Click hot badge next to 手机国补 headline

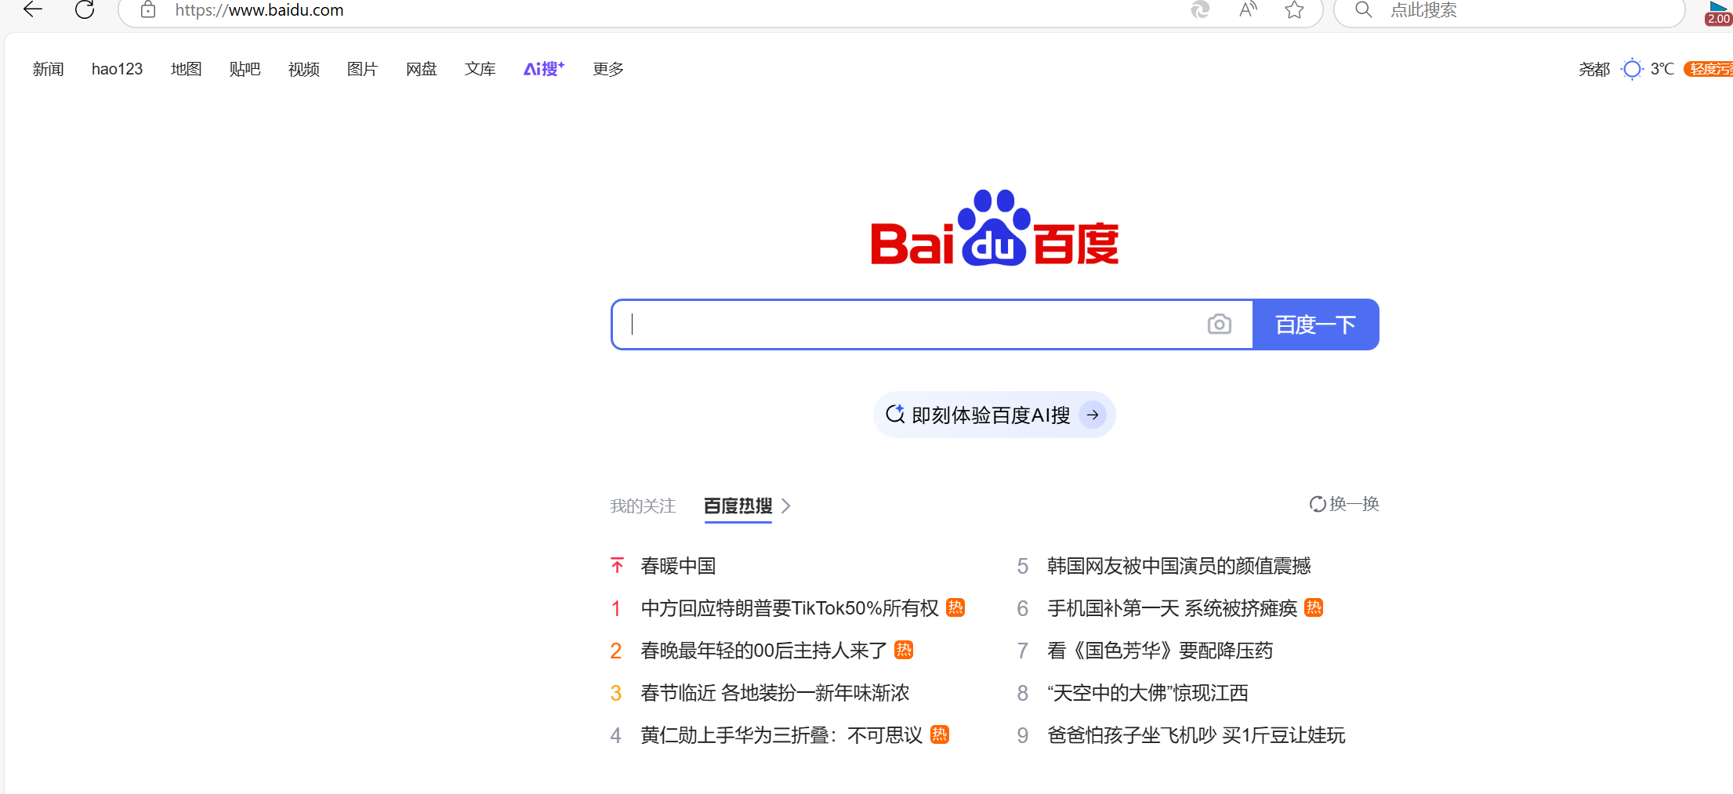click(1314, 607)
